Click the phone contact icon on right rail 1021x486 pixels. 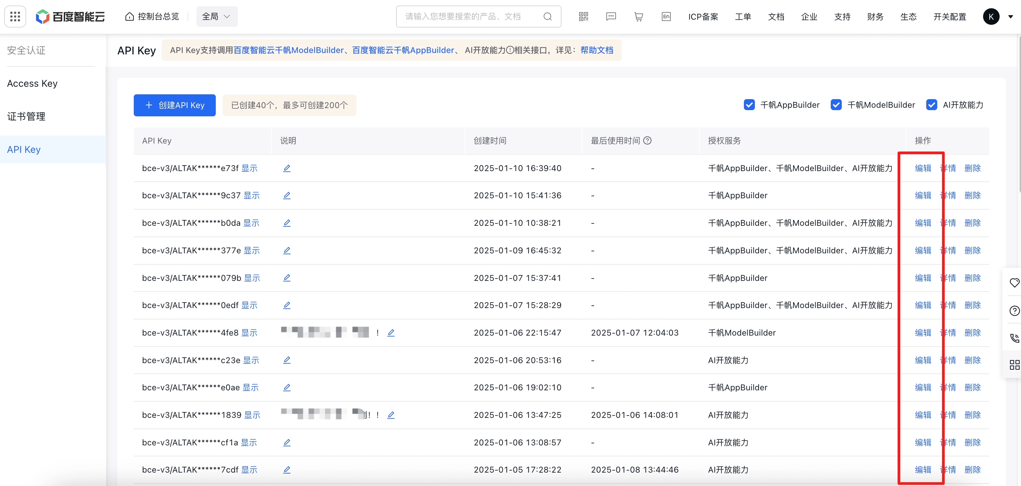[x=1014, y=338]
